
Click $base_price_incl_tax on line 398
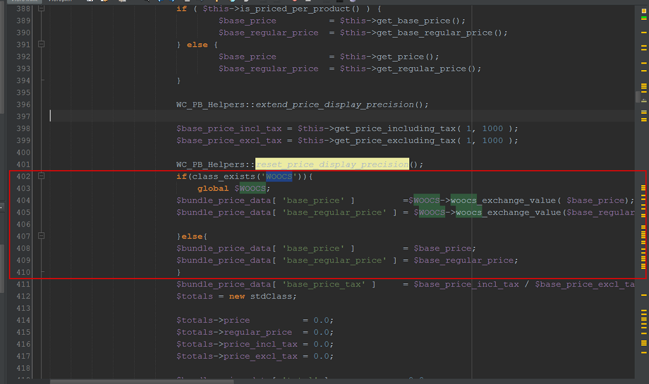(229, 129)
